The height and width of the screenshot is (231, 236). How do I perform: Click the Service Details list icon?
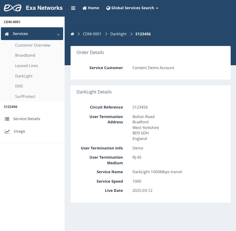click(x=7, y=119)
